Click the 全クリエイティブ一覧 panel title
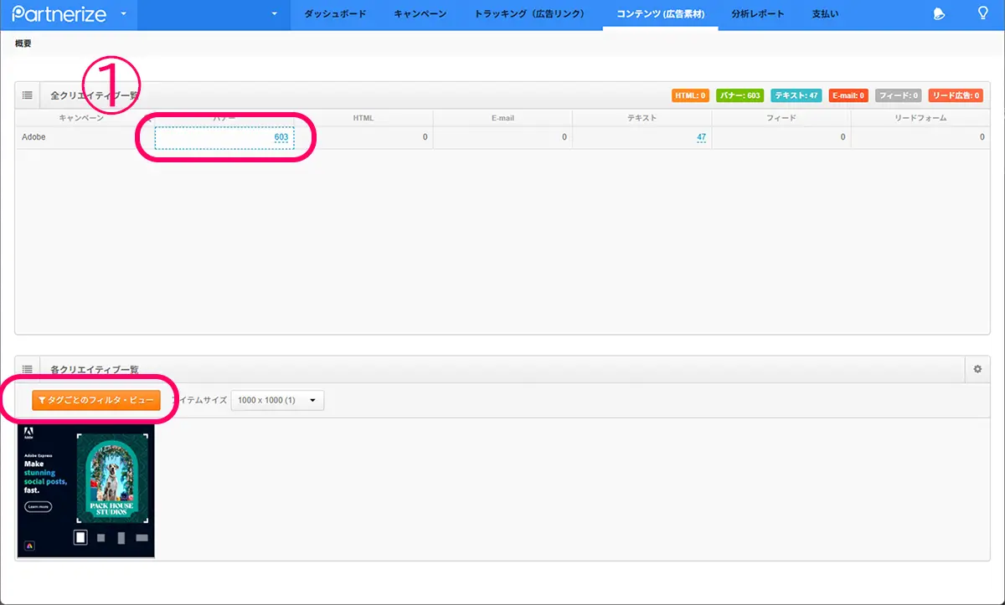 (95, 96)
